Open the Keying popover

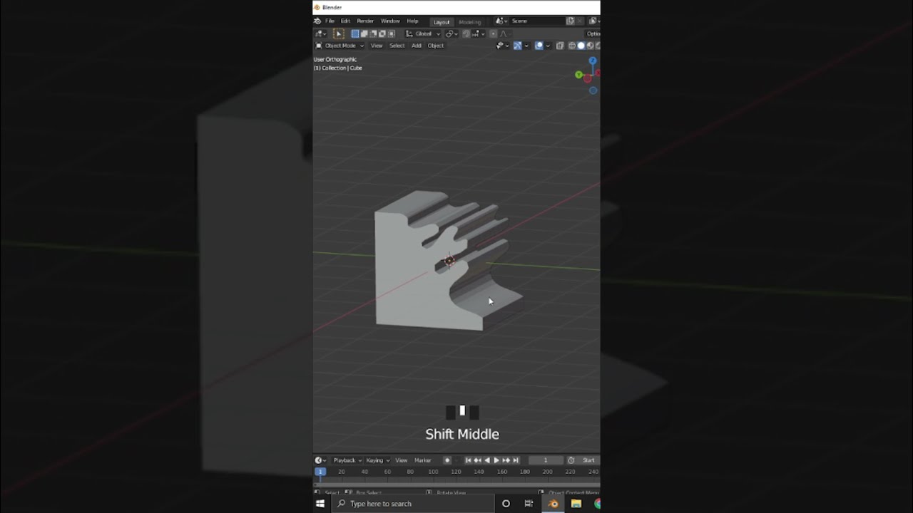[x=378, y=460]
